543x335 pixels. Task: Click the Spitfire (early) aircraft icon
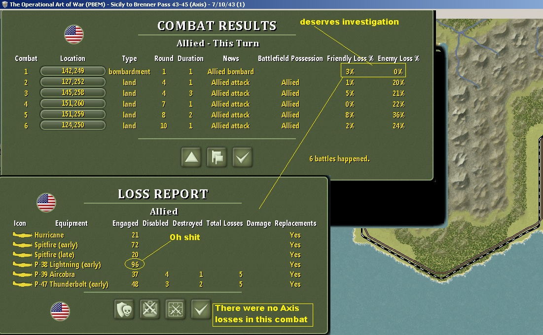pyautogui.click(x=23, y=245)
